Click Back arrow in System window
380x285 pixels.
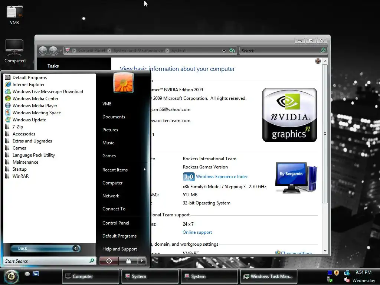click(x=43, y=50)
